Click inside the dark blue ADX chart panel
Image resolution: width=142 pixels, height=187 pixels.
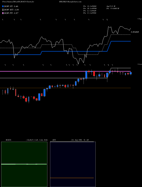73,164
